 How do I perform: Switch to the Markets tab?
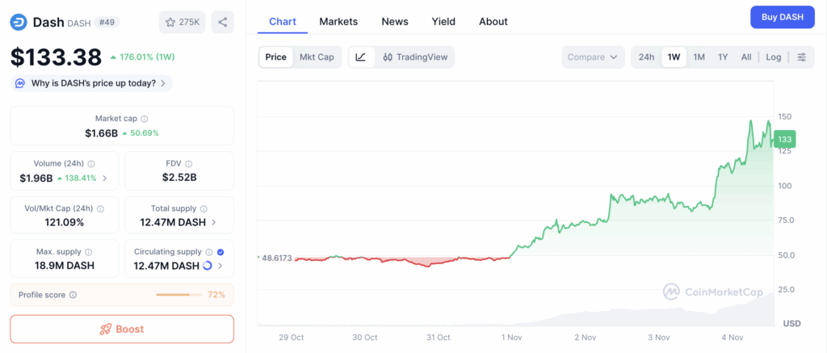pyautogui.click(x=338, y=22)
